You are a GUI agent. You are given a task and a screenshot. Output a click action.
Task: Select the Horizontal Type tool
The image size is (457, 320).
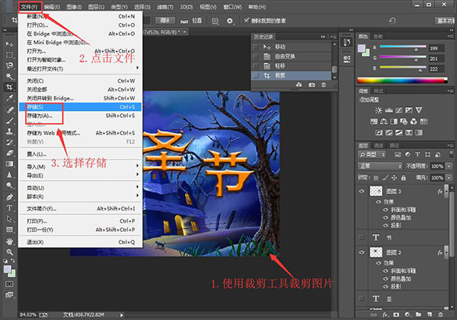point(9,208)
